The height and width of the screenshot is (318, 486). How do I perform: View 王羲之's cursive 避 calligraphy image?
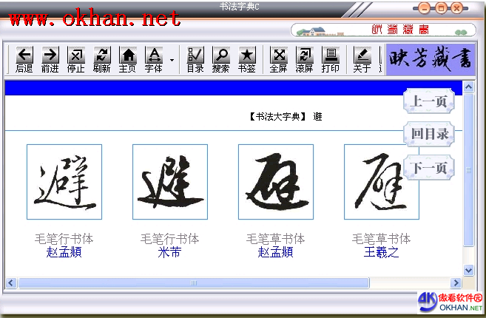382,182
